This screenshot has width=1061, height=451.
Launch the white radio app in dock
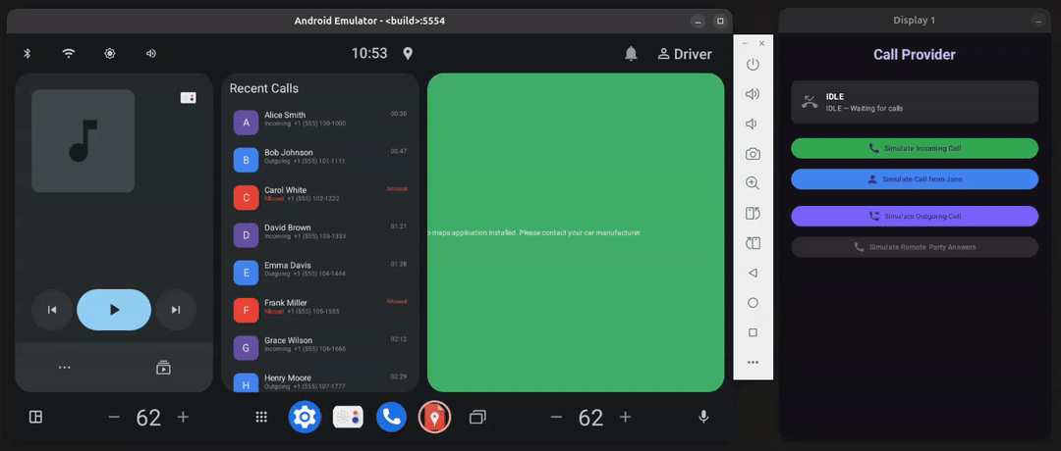point(349,418)
